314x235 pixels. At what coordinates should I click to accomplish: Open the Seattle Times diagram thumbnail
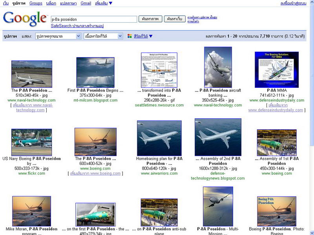(159, 70)
